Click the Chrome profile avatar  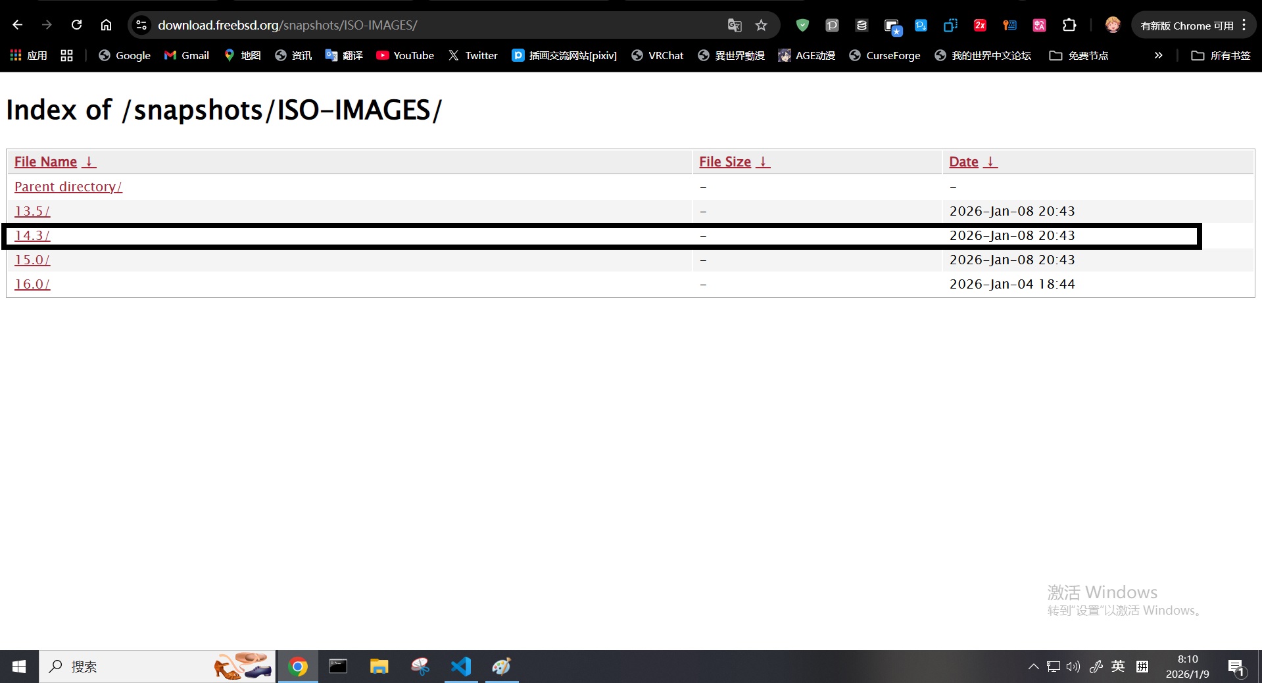[1112, 25]
